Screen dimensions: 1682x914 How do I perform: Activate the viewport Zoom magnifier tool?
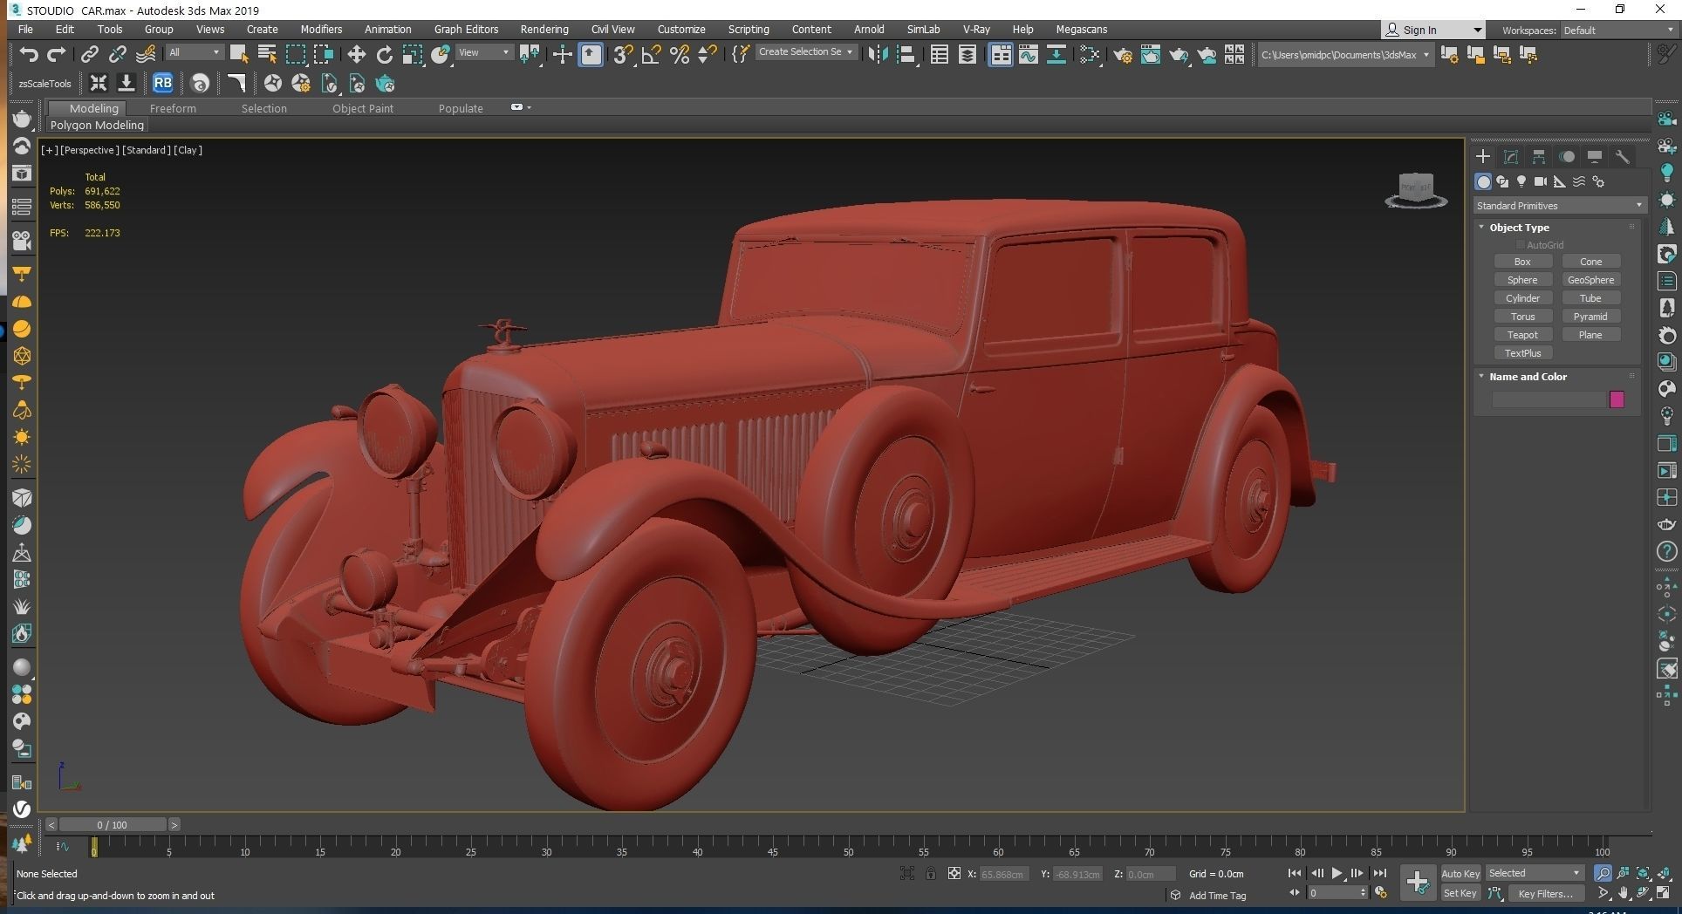coord(1603,873)
